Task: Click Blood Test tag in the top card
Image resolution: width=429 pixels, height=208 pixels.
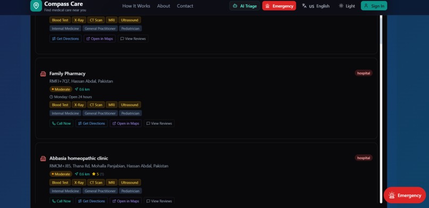Action: [x=60, y=20]
